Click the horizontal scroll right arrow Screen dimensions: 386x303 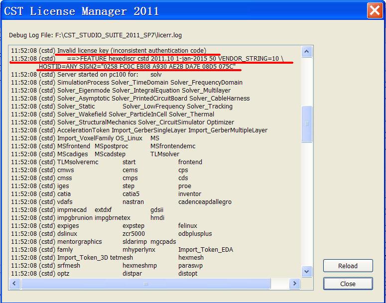pyautogui.click(x=295, y=284)
